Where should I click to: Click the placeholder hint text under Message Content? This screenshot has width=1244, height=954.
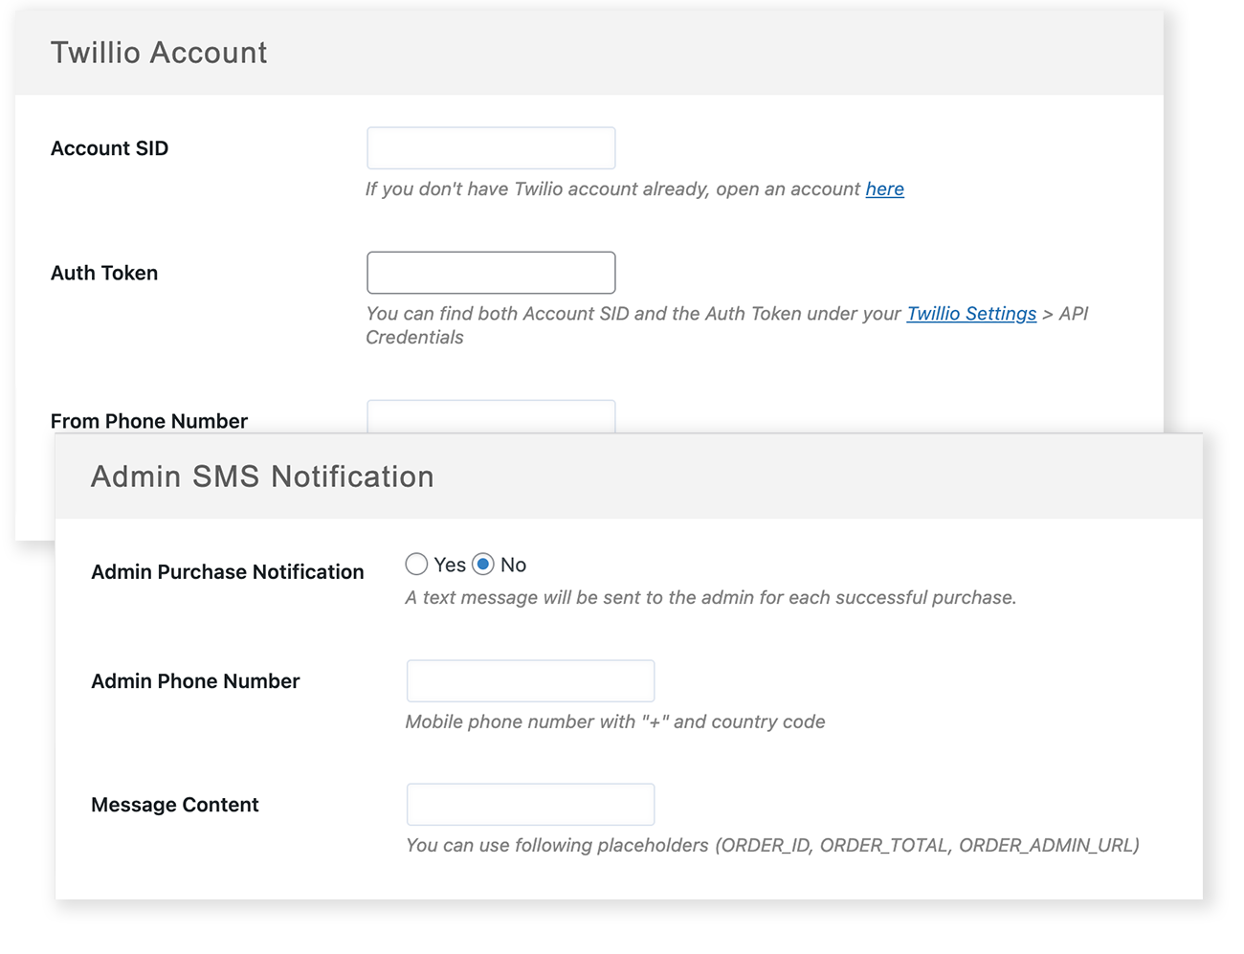click(772, 845)
